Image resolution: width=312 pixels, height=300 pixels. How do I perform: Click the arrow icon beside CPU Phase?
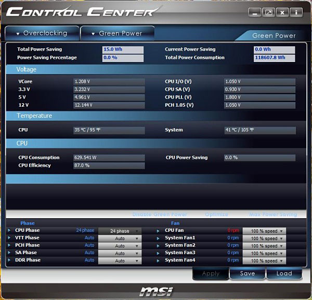[9, 230]
